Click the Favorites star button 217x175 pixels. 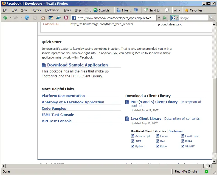(x=193, y=10)
